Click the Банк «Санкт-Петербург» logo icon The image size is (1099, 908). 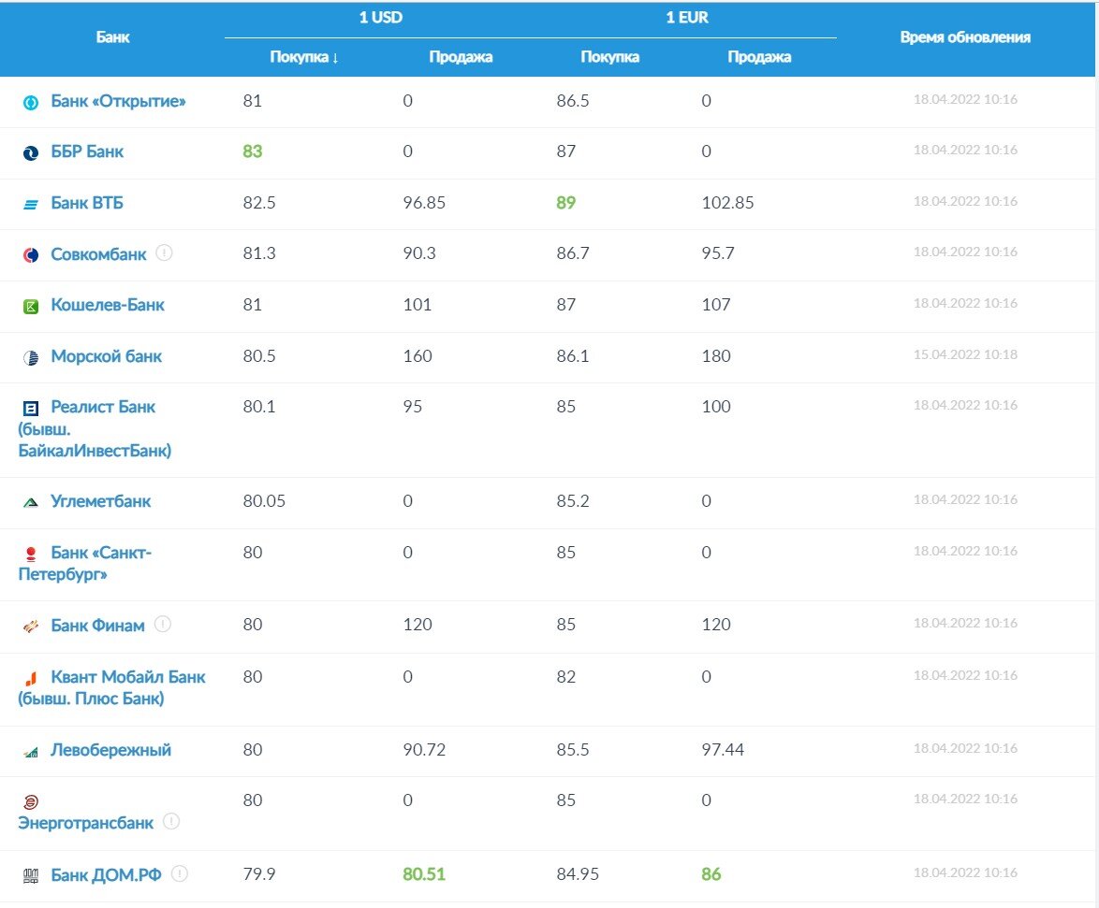pos(31,554)
